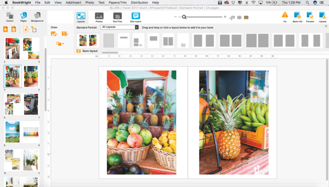The image size is (329, 187).
Task: Click the zoom in plus button
Action: (225, 17)
